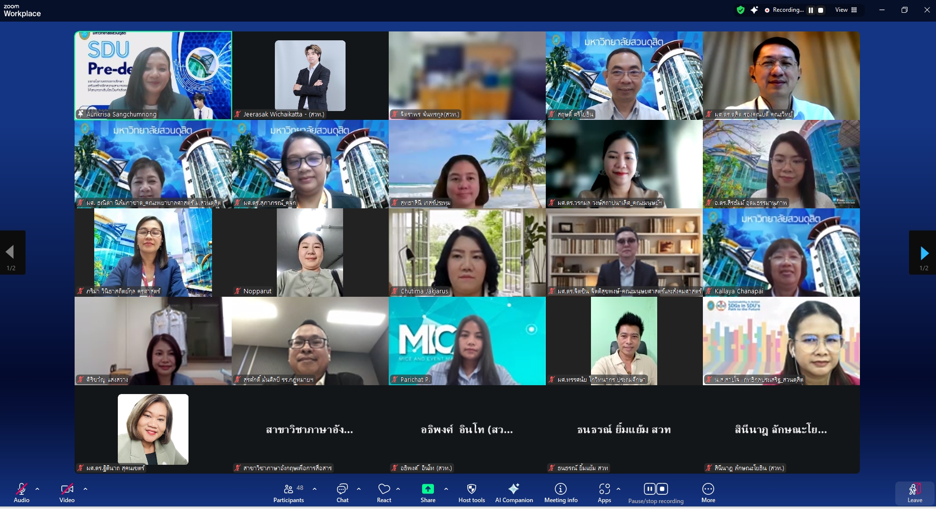Viewport: 936px width, 509px height.
Task: Expand the Chat options chevron
Action: [359, 489]
